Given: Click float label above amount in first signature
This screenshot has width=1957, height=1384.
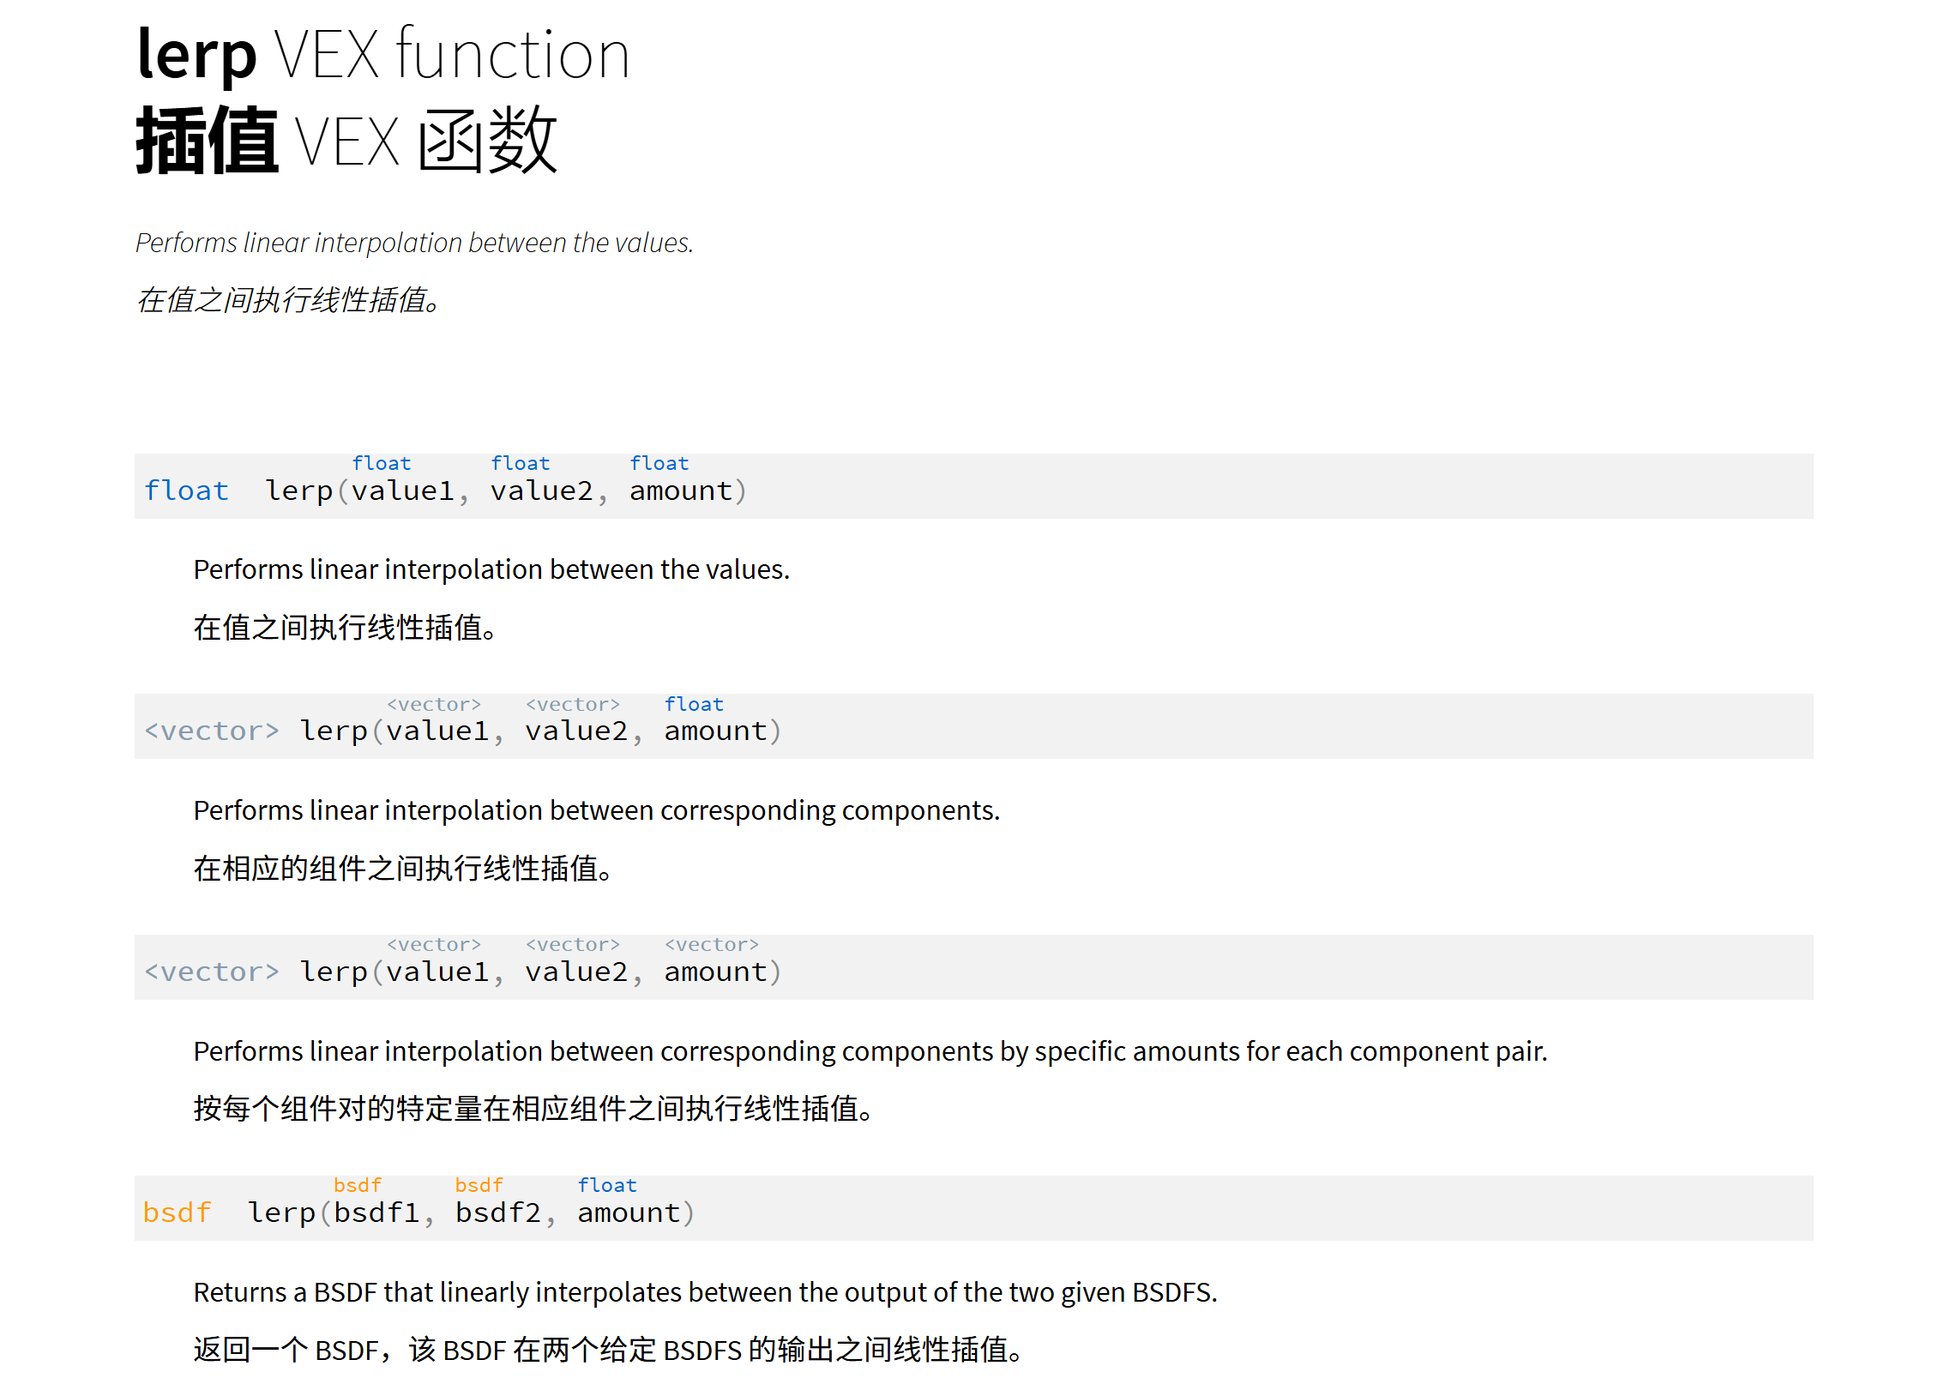Looking at the screenshot, I should coord(659,463).
